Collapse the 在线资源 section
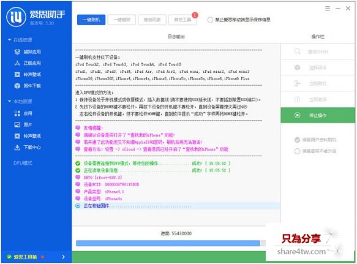The width and height of the screenshot is (357, 264). (10, 40)
